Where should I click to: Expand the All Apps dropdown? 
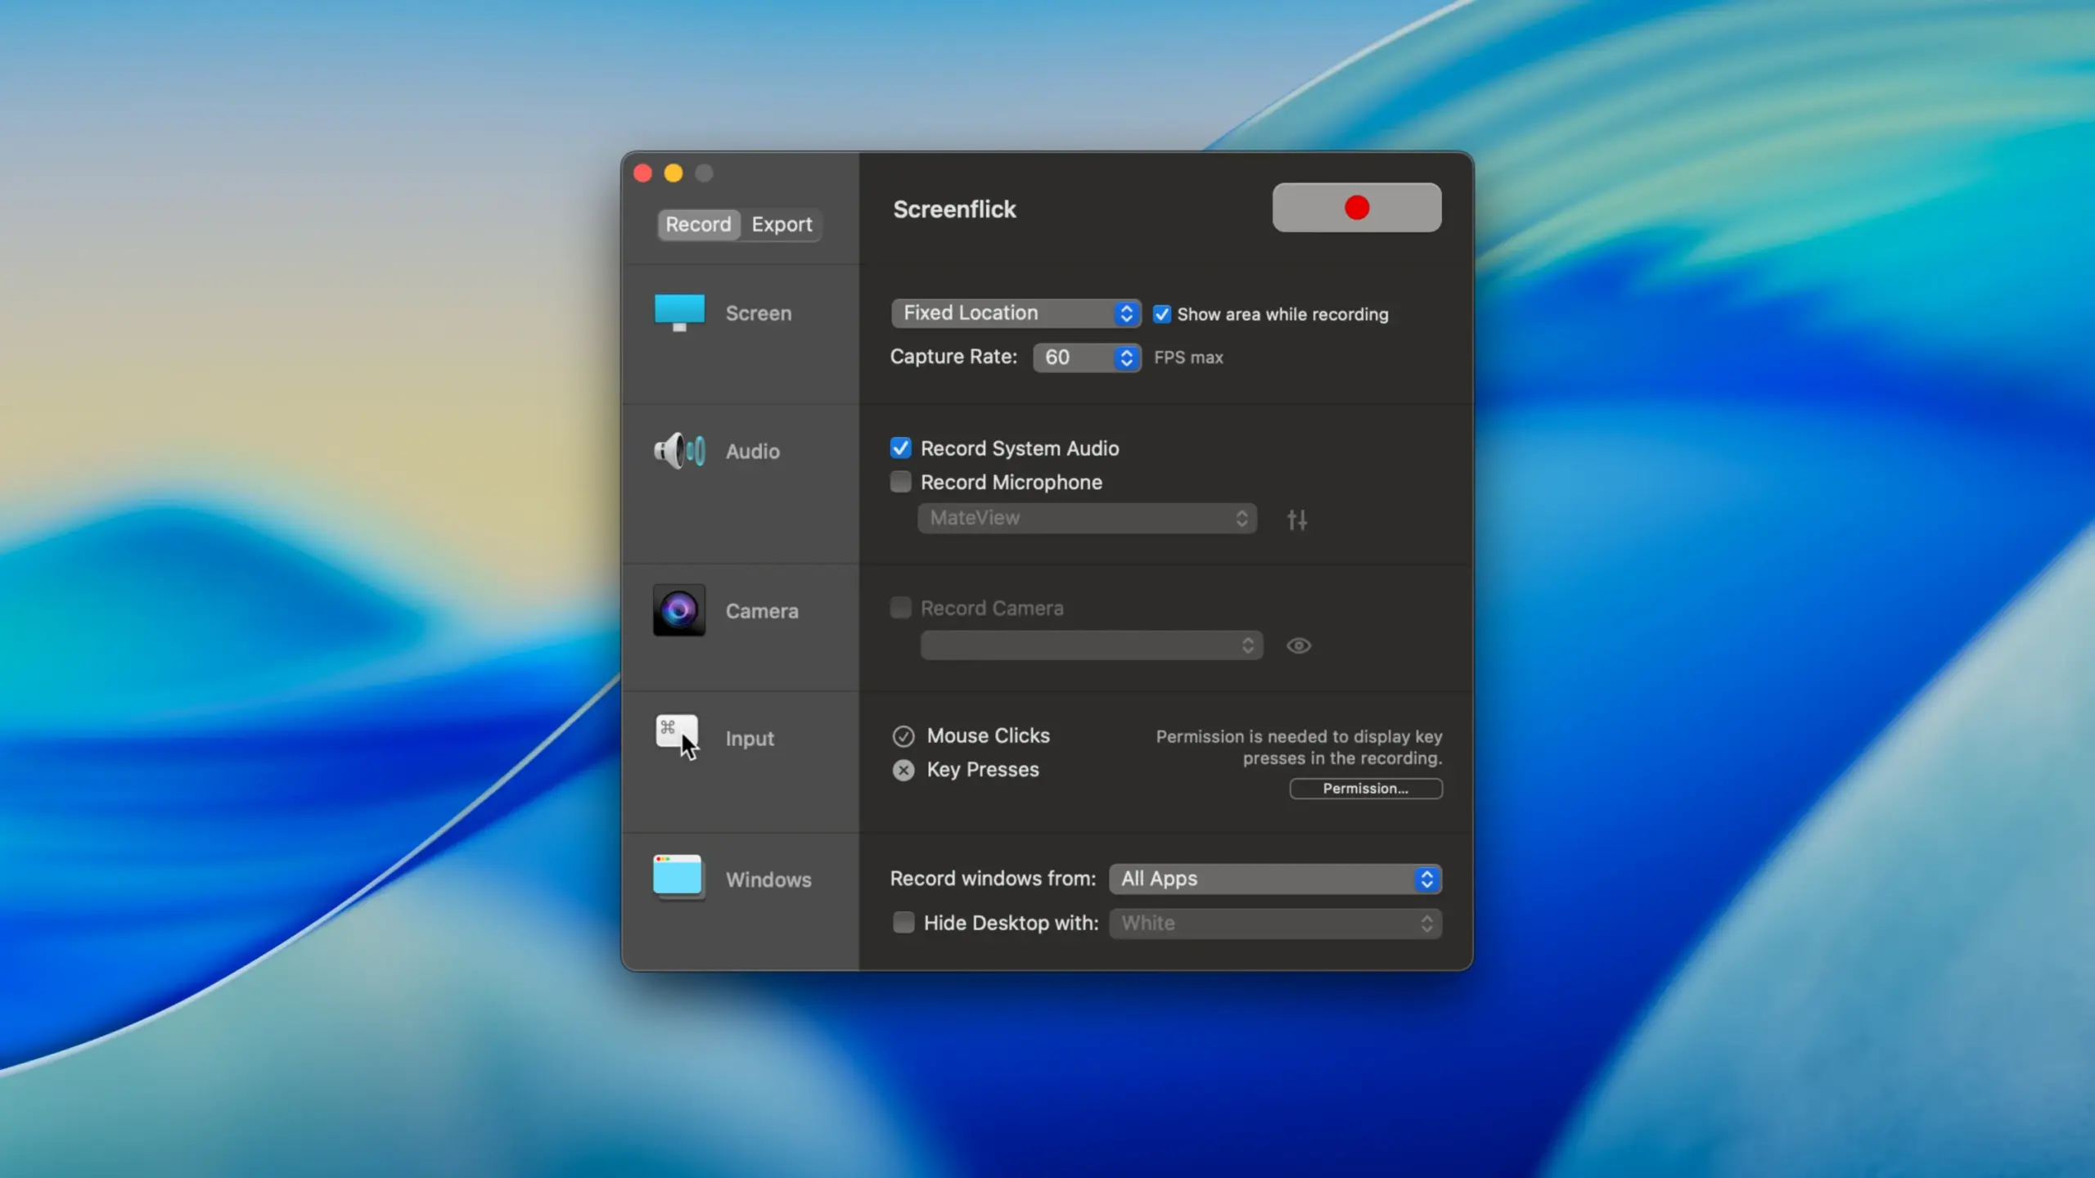tap(1275, 879)
